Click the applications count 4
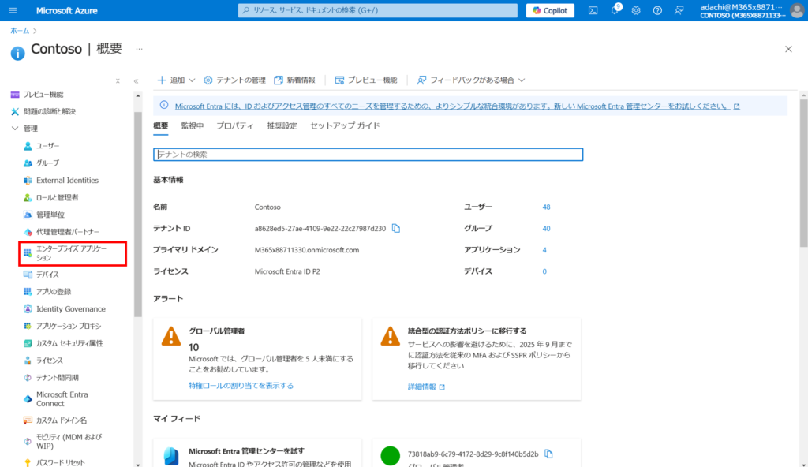 544,250
